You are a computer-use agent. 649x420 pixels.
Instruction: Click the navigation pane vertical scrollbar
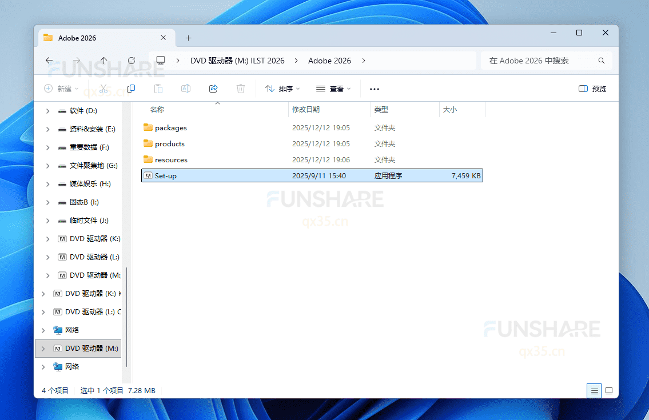coord(126,317)
